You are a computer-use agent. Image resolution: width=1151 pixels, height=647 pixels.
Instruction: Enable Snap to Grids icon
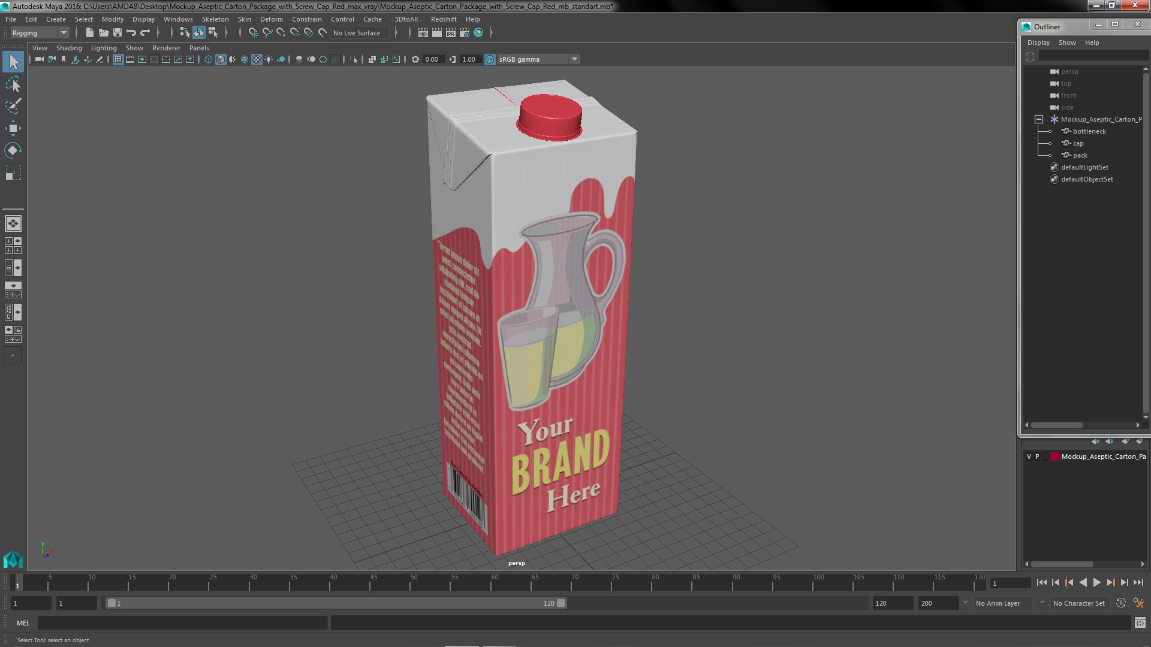[254, 33]
